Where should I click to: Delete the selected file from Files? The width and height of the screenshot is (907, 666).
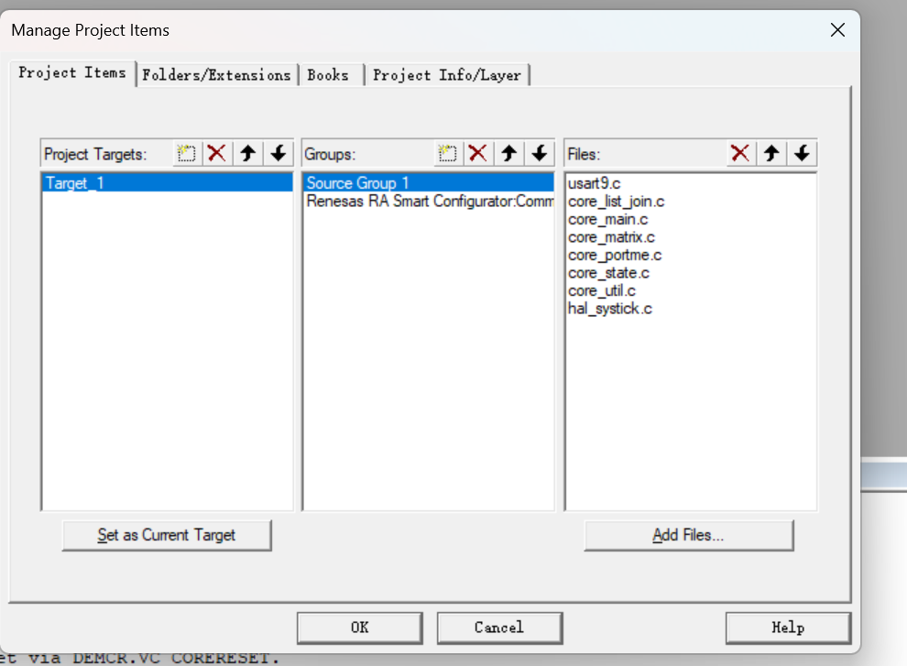click(740, 154)
